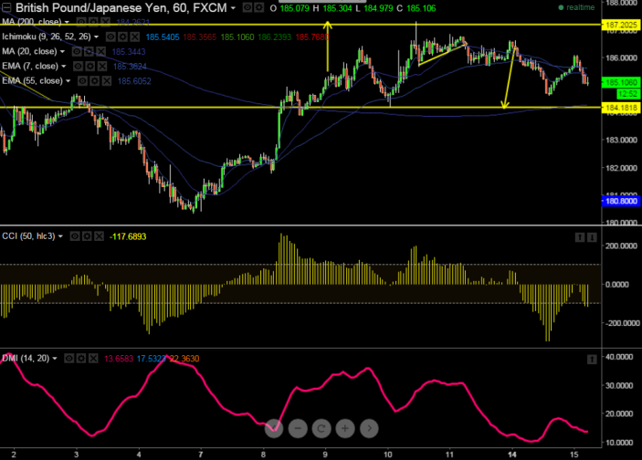Screen dimensions: 642x460
Task: Click the MA 20 value 185.3443
Action: click(129, 51)
